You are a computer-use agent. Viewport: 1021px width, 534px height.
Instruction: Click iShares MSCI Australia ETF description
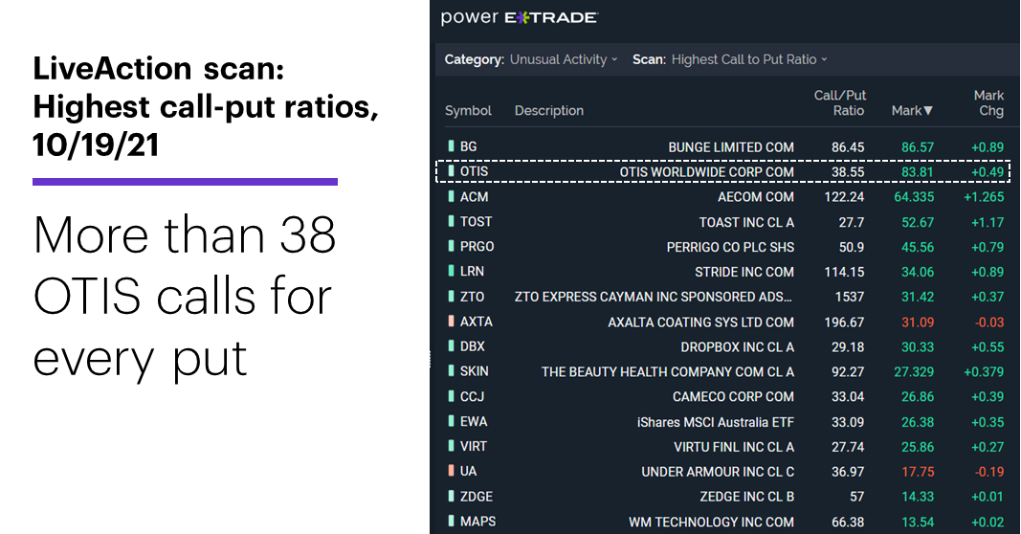(x=716, y=422)
